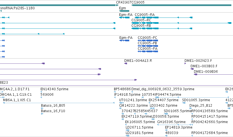Click the EK247119.5prime label

(136, 117)
